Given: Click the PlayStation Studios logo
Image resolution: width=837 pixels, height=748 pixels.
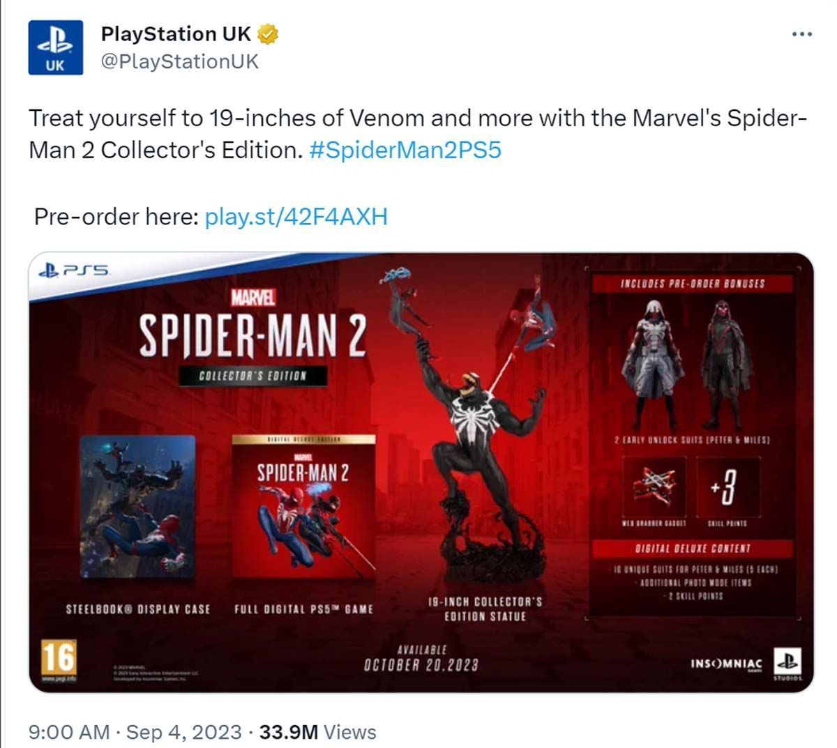Looking at the screenshot, I should tap(787, 664).
